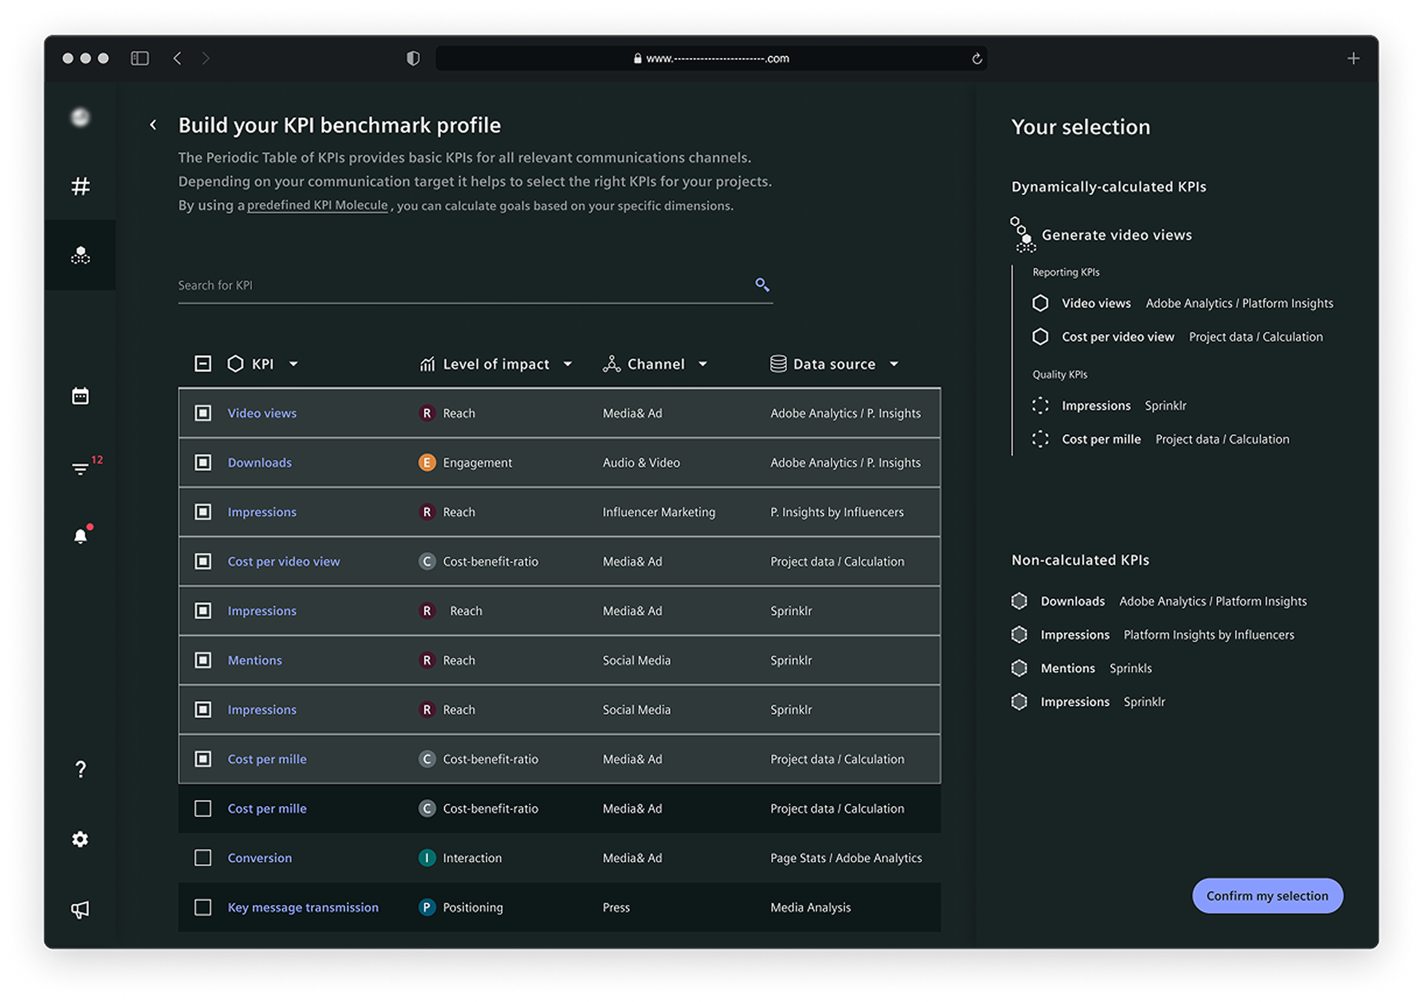Click Downloads under Non-calculated KPIs

[x=1073, y=601]
